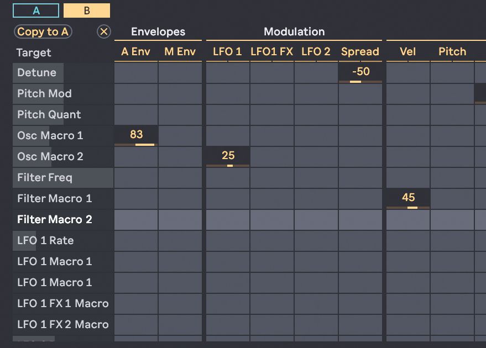Screen dimensions: 486x348
Task: Click the Pitch Quant target label
Action: coord(49,114)
